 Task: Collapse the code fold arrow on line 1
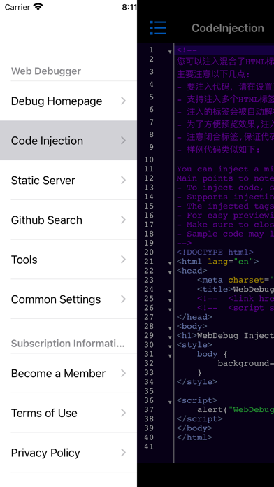tap(170, 52)
